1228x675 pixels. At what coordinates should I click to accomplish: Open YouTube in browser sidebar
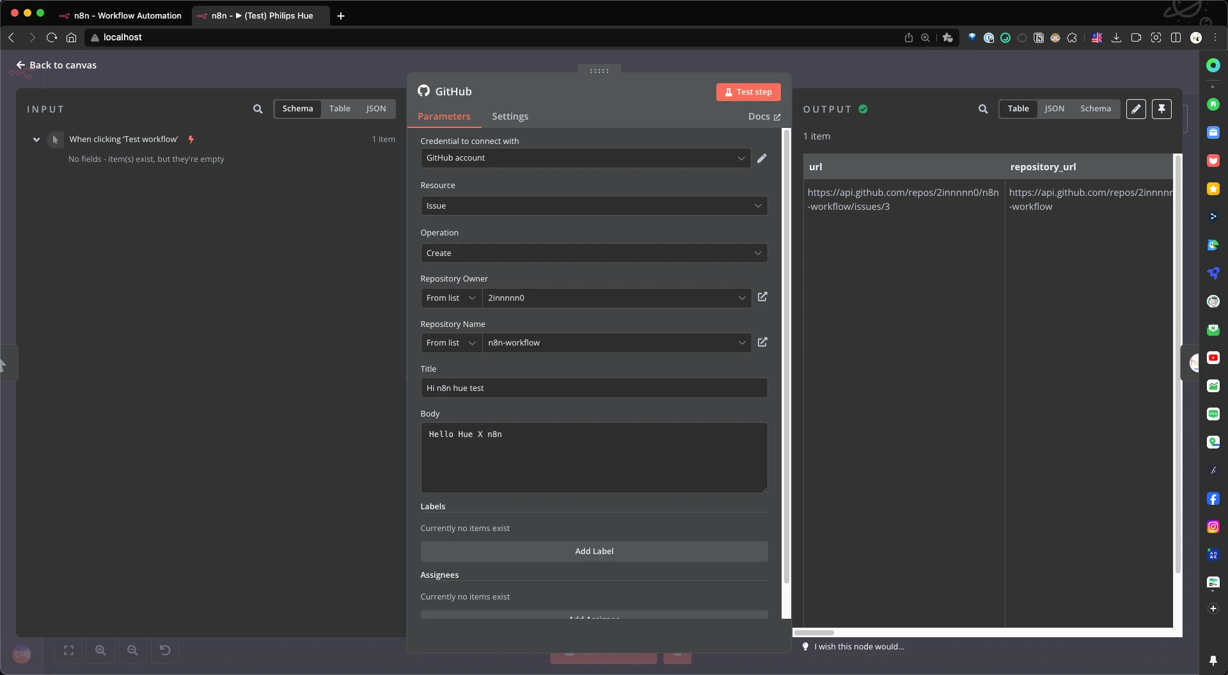[1213, 358]
